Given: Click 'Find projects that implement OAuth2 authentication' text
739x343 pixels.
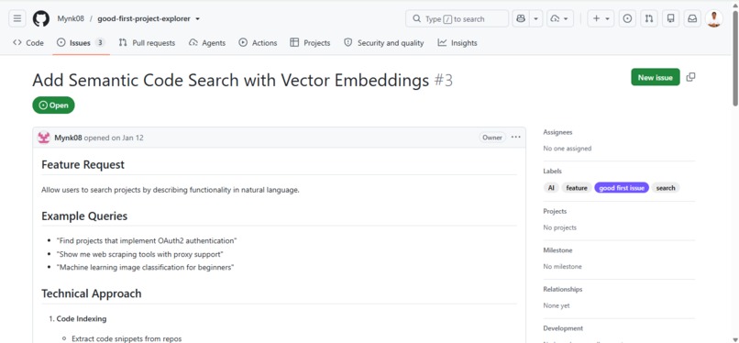Looking at the screenshot, I should point(147,241).
